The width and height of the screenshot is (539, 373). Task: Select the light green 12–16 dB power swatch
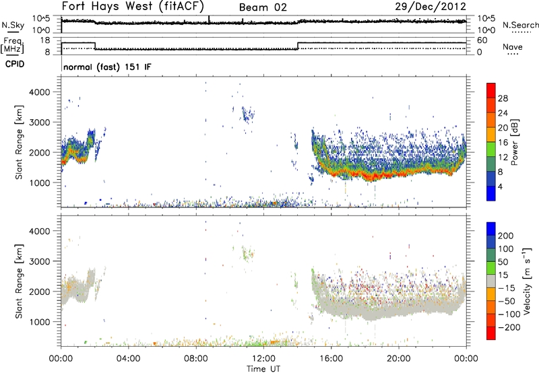491,149
